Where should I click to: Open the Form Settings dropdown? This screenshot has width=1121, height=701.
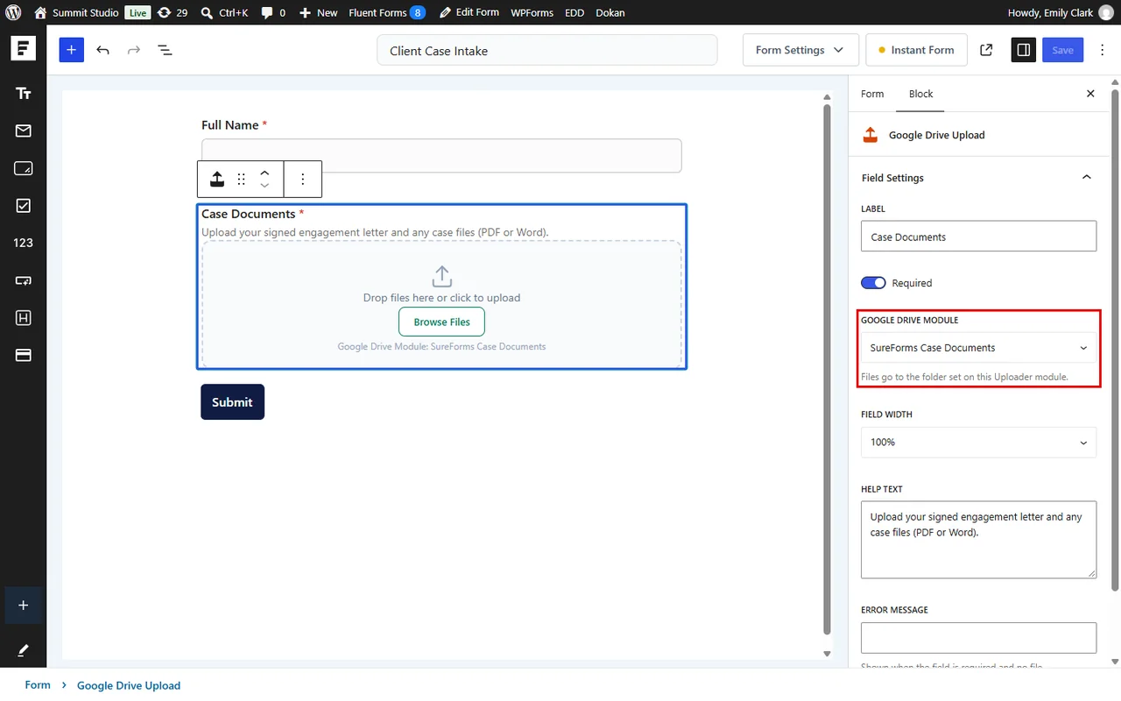point(800,50)
